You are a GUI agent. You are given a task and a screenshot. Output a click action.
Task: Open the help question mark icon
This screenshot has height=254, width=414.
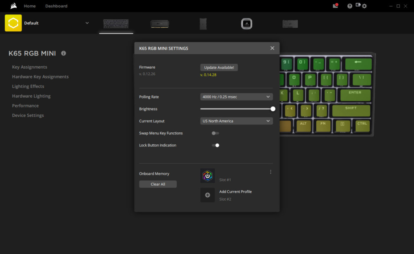(349, 6)
